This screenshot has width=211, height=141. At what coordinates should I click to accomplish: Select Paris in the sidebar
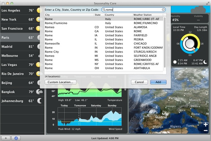(x=20, y=37)
